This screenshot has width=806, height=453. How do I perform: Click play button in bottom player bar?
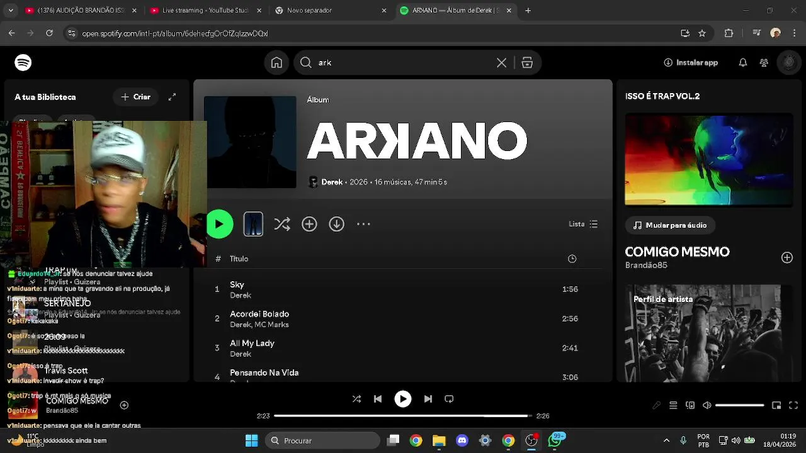point(403,399)
